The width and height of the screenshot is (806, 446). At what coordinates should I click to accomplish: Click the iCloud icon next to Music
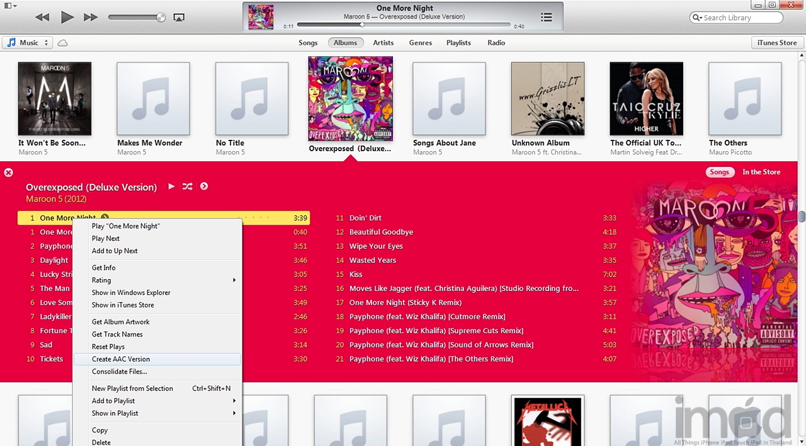point(62,43)
